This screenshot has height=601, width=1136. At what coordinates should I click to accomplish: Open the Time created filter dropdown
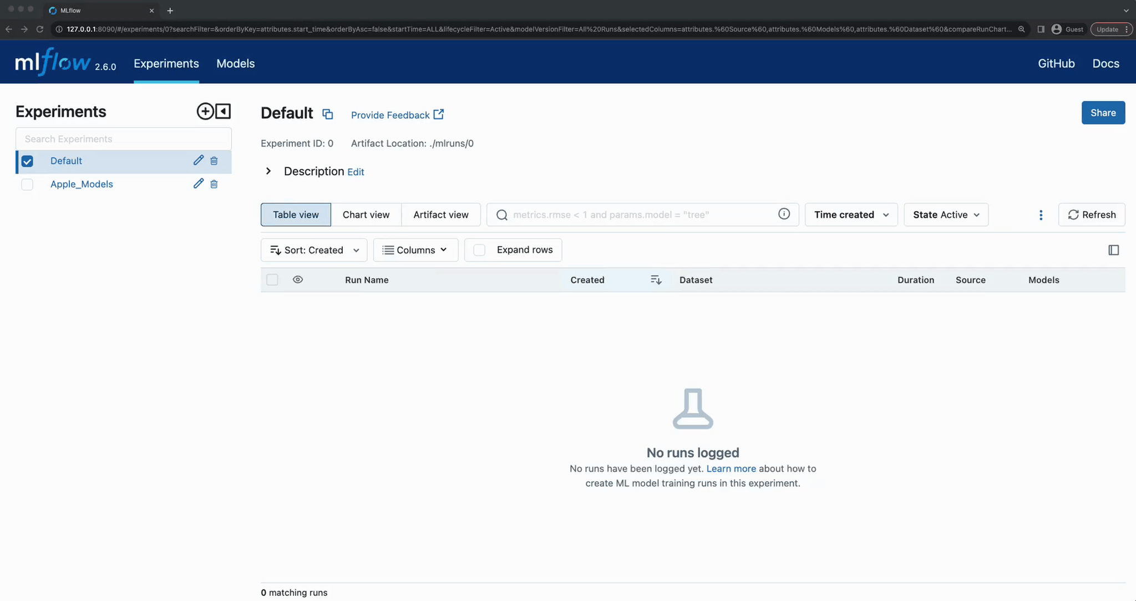[850, 215]
